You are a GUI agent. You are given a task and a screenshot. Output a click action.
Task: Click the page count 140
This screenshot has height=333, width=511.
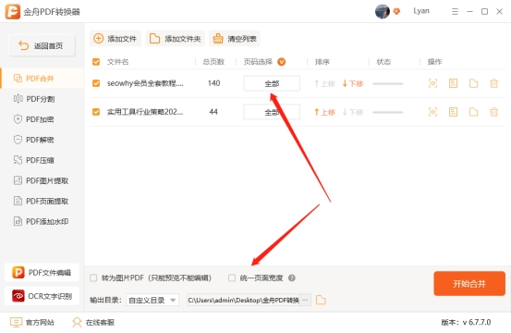(213, 83)
